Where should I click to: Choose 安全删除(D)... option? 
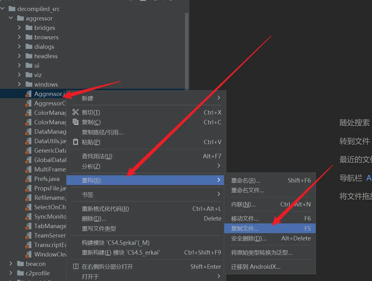click(249, 239)
